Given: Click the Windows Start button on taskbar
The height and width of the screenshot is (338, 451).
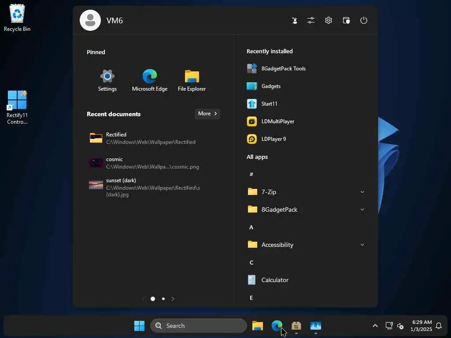Looking at the screenshot, I should click(x=140, y=326).
